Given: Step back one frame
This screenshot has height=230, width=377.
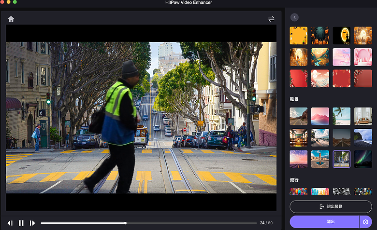Looking at the screenshot, I should coord(10,223).
